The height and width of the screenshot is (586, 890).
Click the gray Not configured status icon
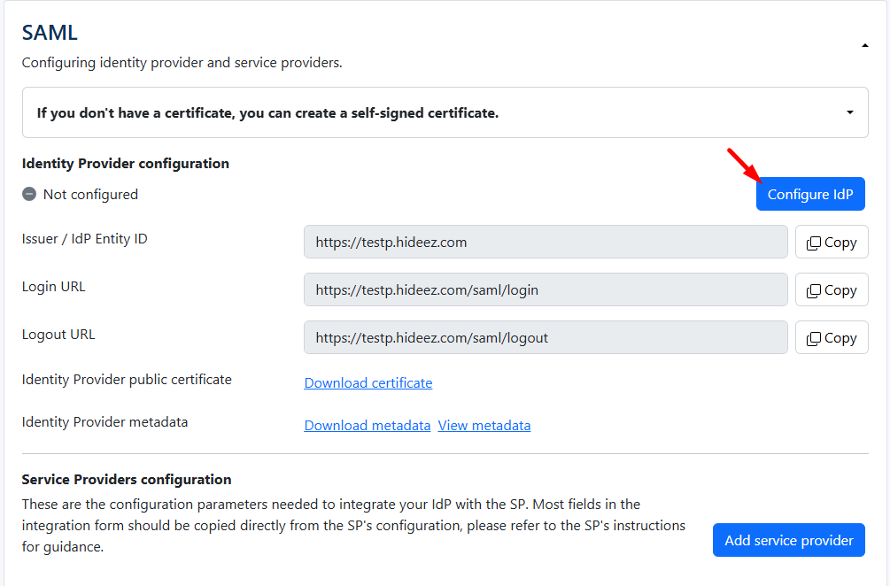pyautogui.click(x=29, y=194)
